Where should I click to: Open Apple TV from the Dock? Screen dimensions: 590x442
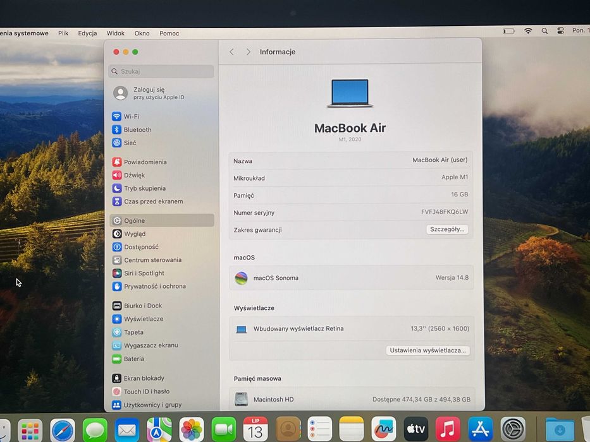(x=416, y=429)
